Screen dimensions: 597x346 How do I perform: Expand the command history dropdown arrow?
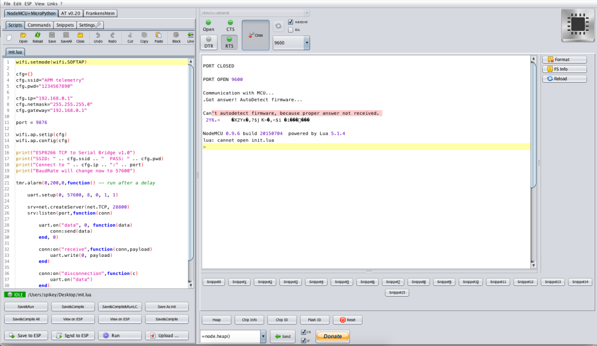(263, 336)
